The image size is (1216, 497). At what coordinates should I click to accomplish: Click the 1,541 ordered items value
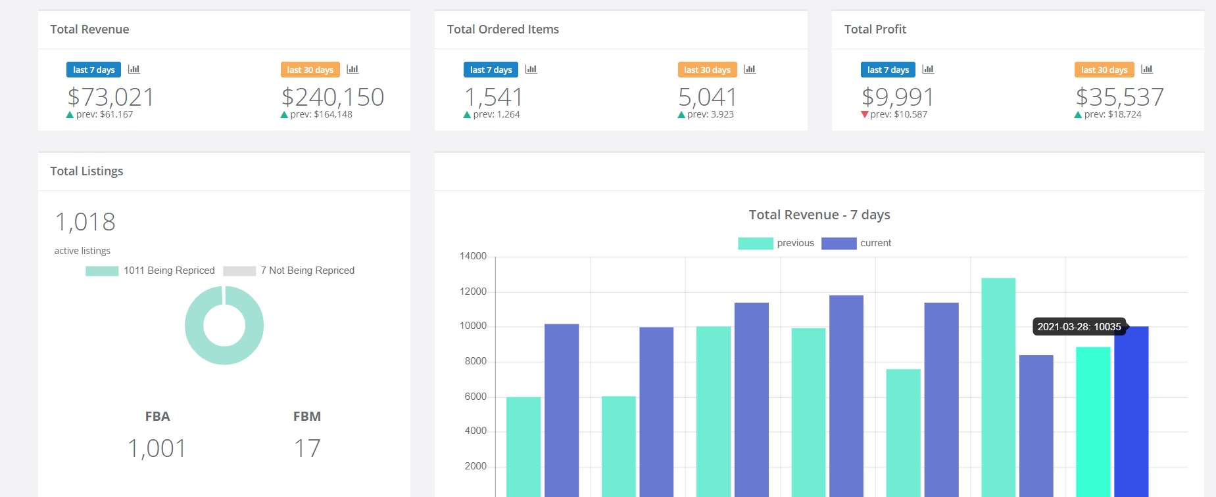[493, 97]
